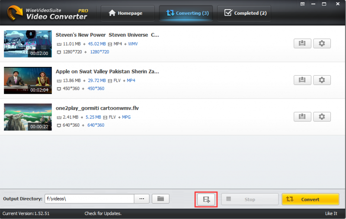Image resolution: width=346 pixels, height=219 pixels.
Task: Open settings gear for Steven's New Power video
Action: (x=322, y=43)
